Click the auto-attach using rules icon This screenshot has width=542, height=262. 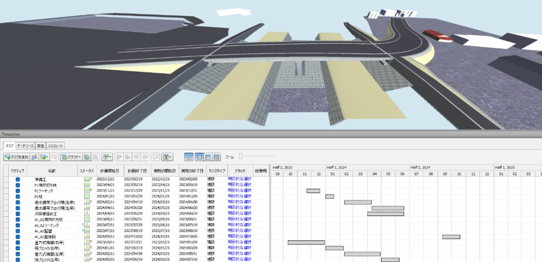87,157
